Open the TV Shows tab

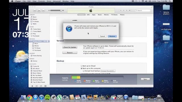click(114, 15)
